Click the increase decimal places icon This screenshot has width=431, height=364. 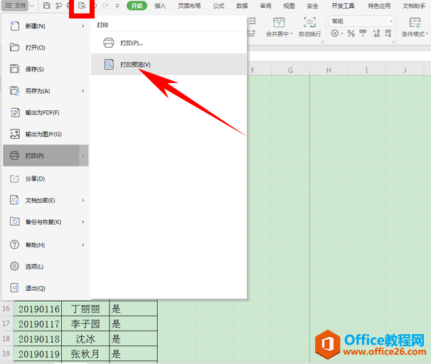pos(376,33)
